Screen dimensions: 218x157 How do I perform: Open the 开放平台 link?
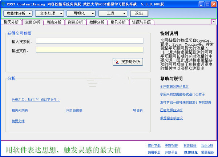(x=171, y=152)
